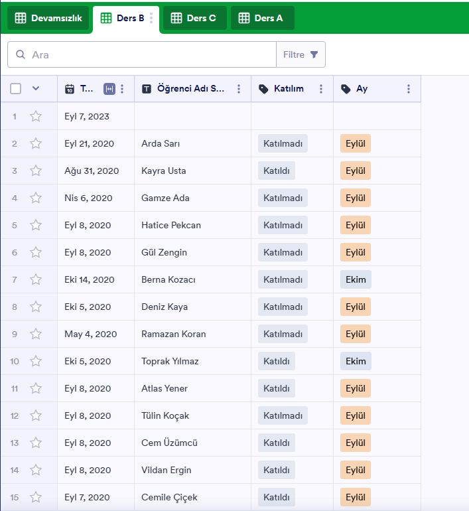469x511 pixels.
Task: Open Ders B tab options menu
Action: 151,19
